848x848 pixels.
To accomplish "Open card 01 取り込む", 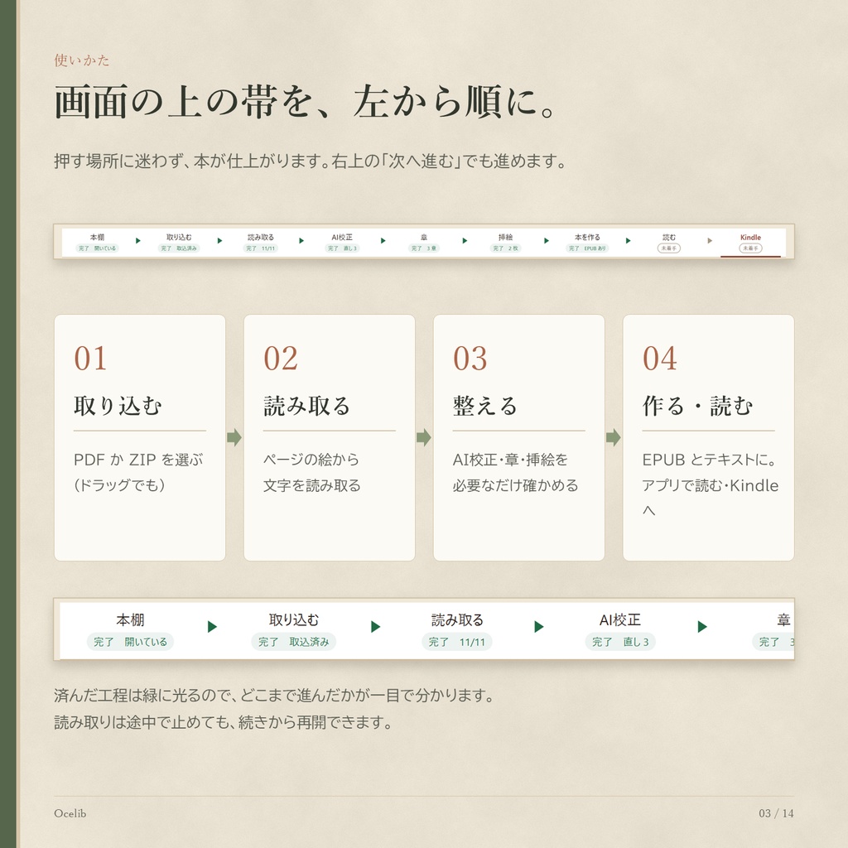I will [140, 437].
